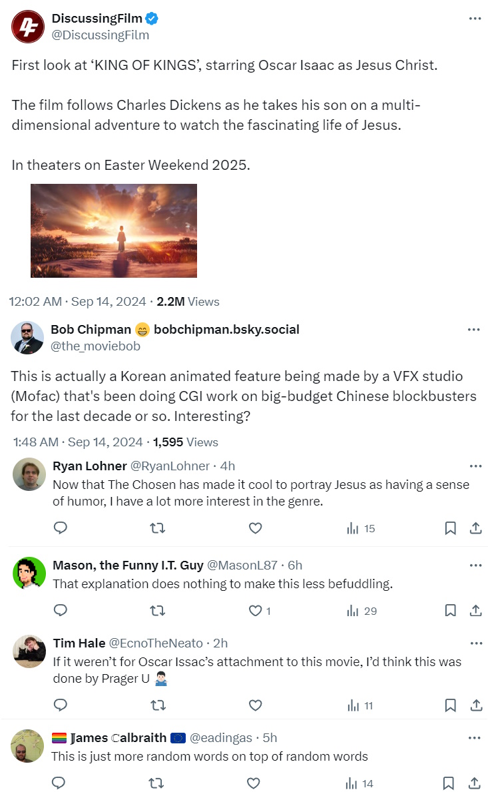Open Bob Chipman's profile picture
This screenshot has height=792, width=488.
pos(27,338)
